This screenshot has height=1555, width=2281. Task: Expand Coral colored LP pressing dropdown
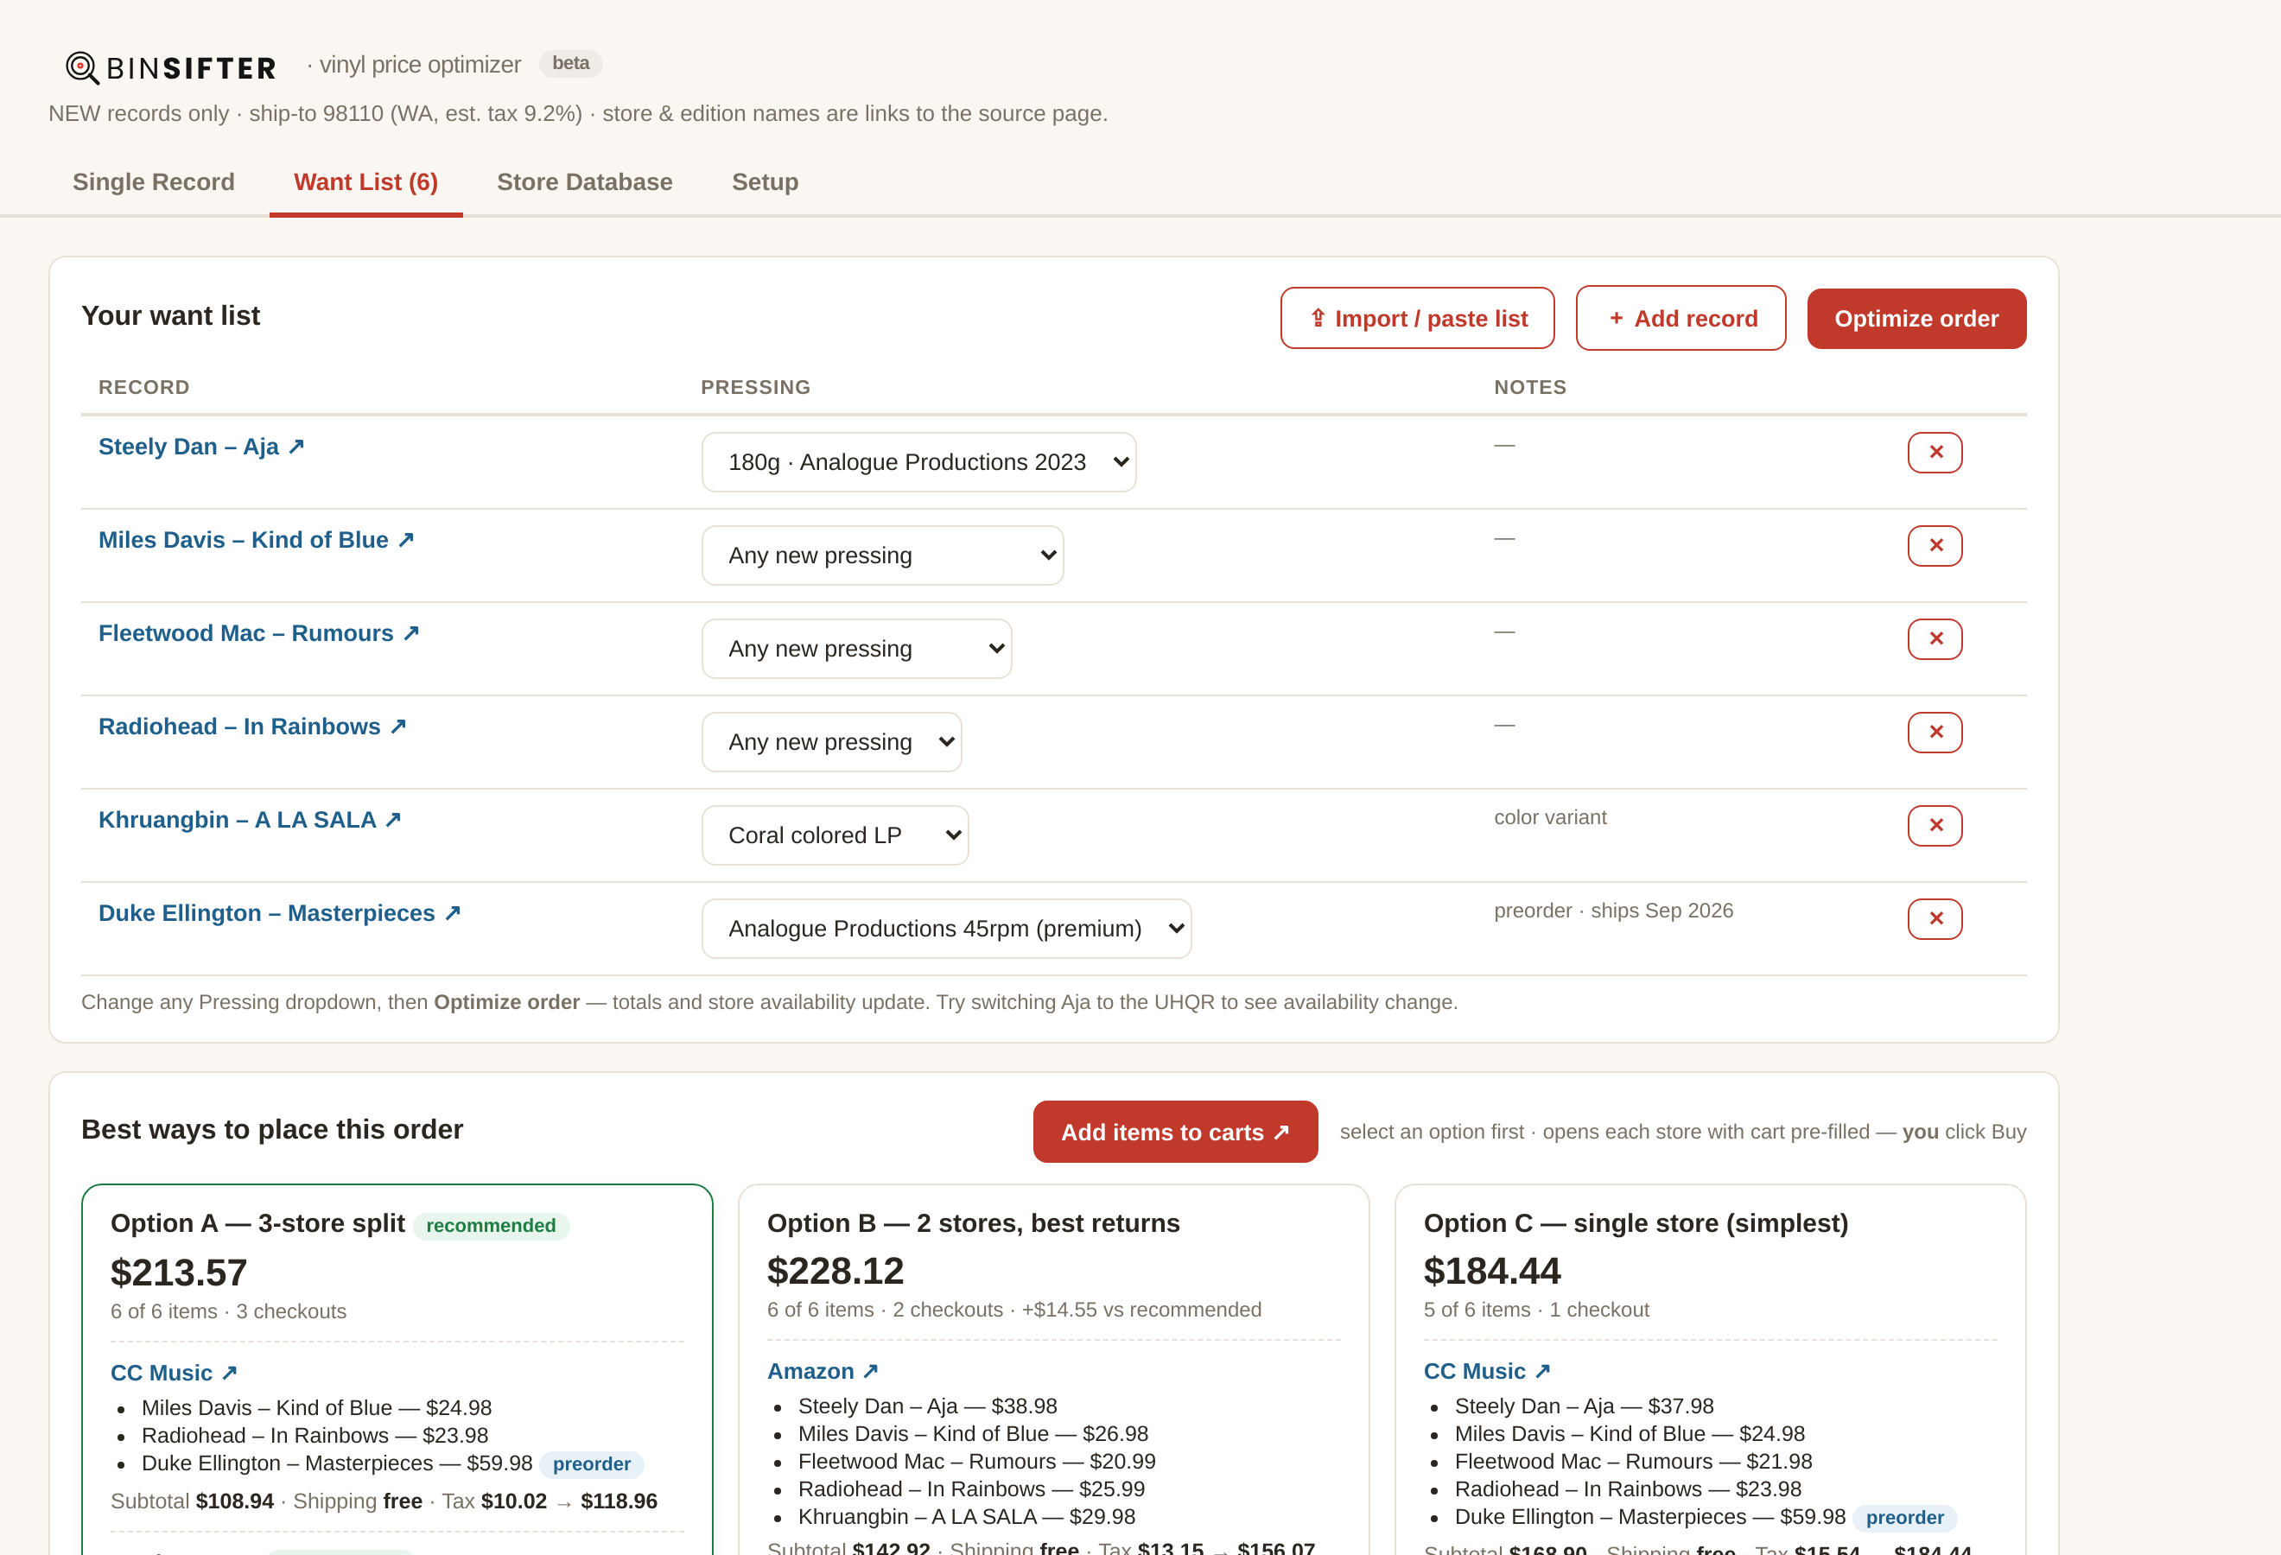836,835
